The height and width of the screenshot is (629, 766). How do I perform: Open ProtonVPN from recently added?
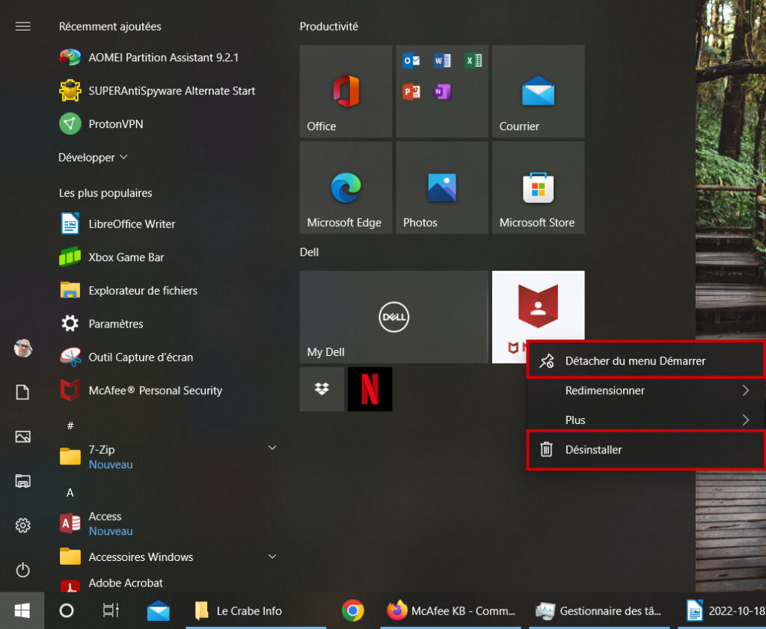[x=102, y=124]
